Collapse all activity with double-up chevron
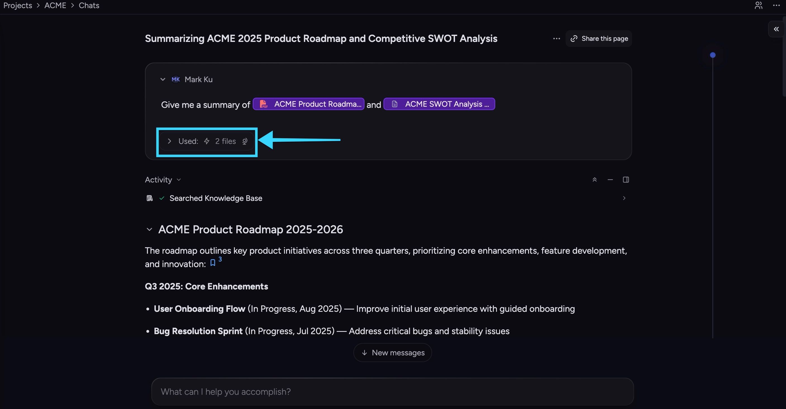The image size is (786, 409). (x=594, y=180)
